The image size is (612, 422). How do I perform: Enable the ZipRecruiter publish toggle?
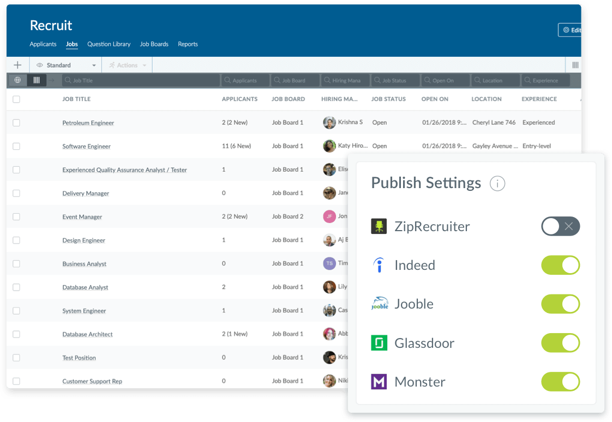pos(561,226)
